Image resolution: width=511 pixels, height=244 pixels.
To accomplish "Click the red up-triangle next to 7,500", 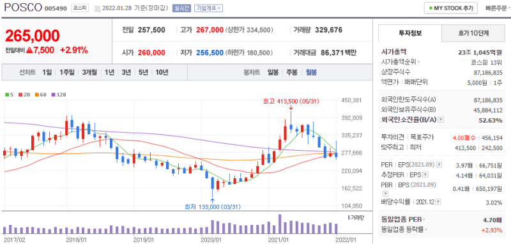I will [x=29, y=50].
